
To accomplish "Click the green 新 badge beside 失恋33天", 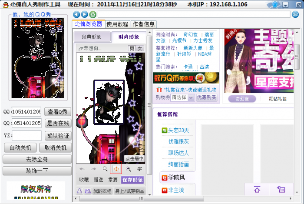I will 164,130.
